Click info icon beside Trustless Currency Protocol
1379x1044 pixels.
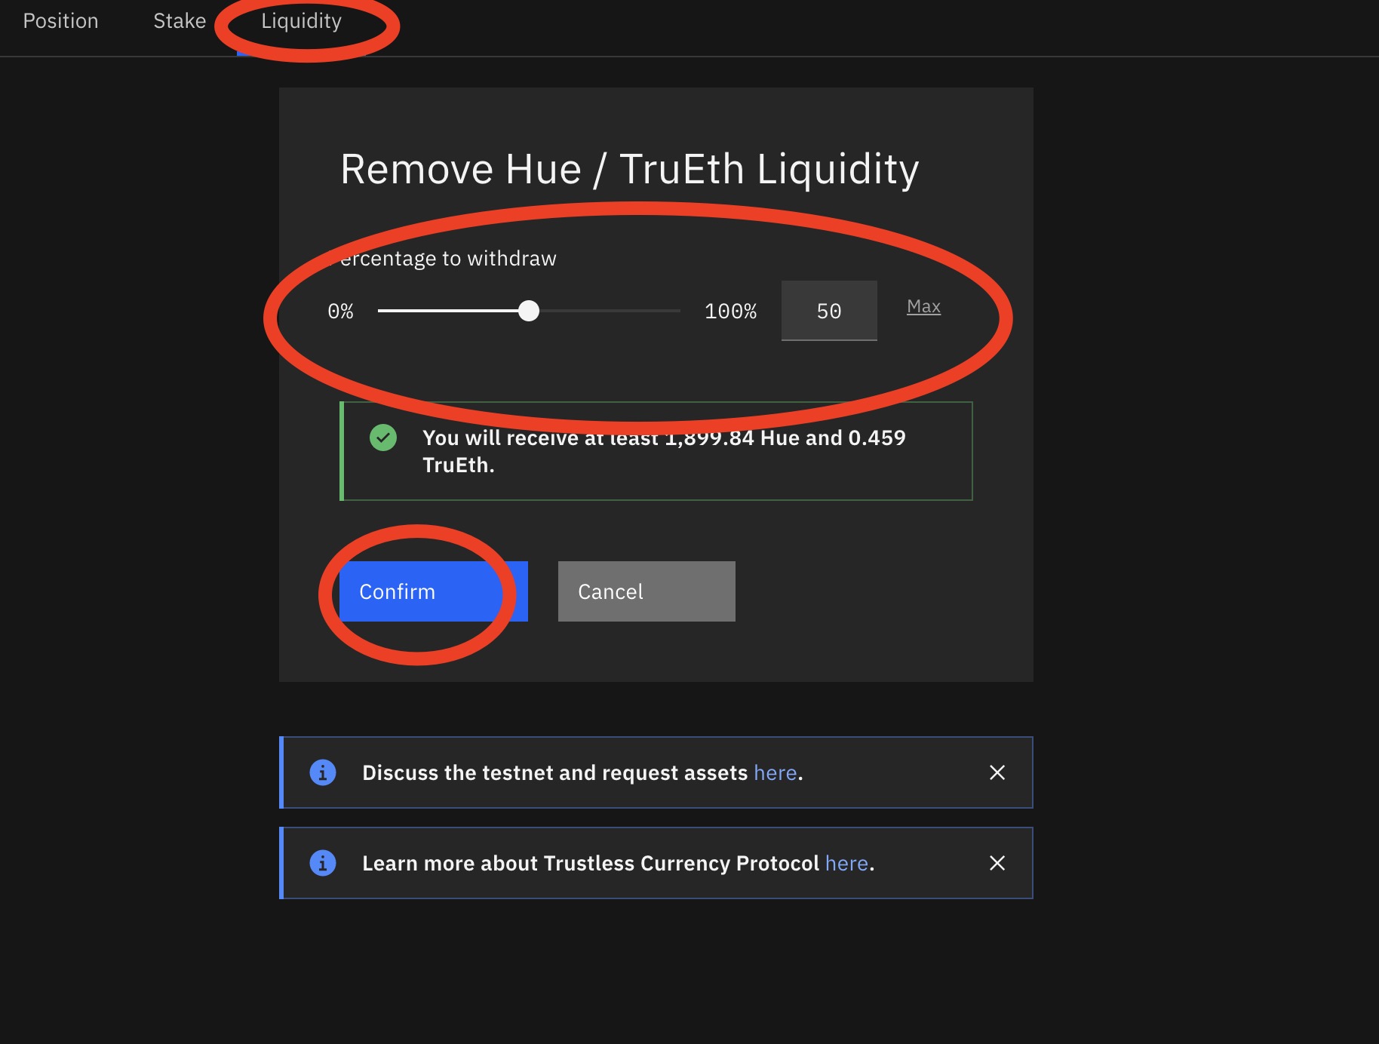323,863
